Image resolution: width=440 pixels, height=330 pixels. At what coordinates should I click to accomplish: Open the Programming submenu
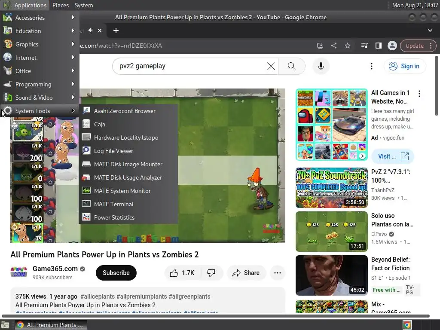[40, 84]
